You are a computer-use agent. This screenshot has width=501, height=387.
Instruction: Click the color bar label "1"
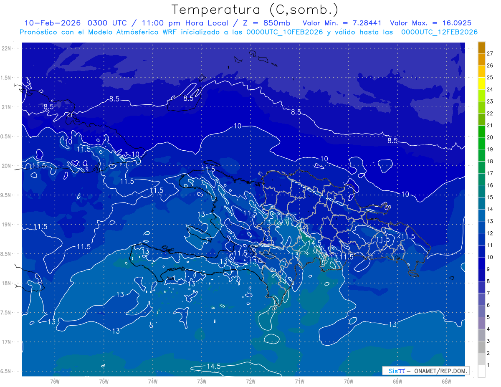tap(488, 365)
